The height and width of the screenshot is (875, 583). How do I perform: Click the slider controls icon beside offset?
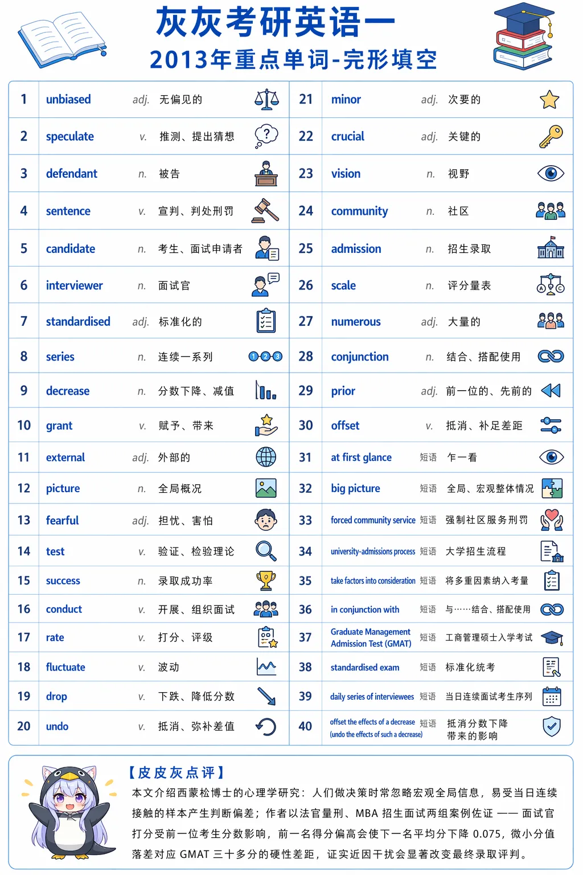tap(551, 425)
